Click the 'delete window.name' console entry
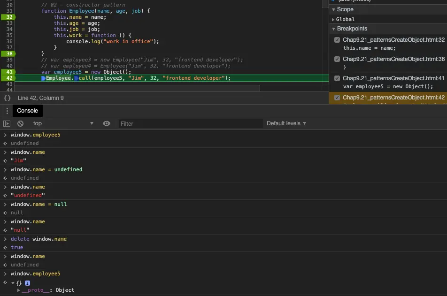 39,239
